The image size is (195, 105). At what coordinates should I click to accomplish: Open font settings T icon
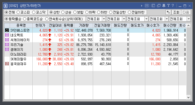coord(169,6)
